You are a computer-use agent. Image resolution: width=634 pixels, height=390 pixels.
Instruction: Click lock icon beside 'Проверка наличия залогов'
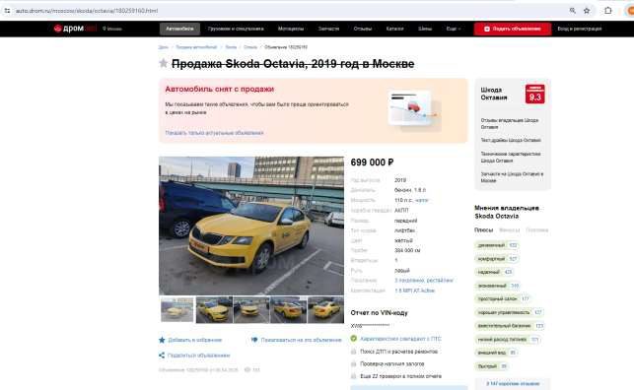coord(354,364)
